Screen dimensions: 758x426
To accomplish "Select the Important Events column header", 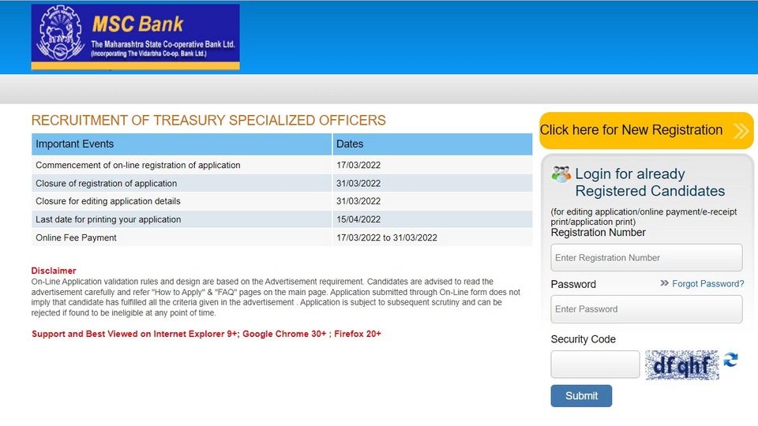I will click(182, 144).
